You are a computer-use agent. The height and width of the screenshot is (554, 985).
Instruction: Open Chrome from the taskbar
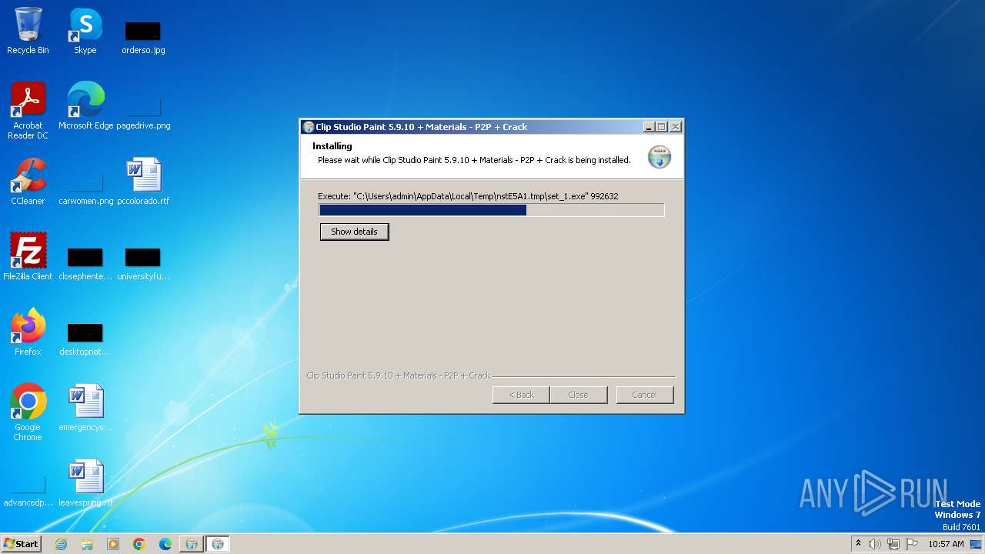point(139,544)
